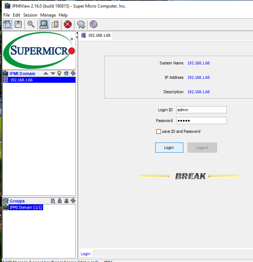Viewport: 253px width, 262px height.
Task: Click the Supermicro logo image
Action: 39,50
